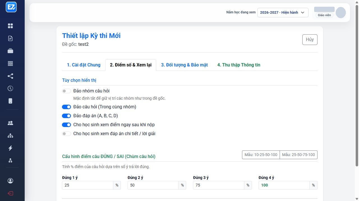359x201 pixels.
Task: Click the EZ logo in the sidebar
Action: (11, 7)
